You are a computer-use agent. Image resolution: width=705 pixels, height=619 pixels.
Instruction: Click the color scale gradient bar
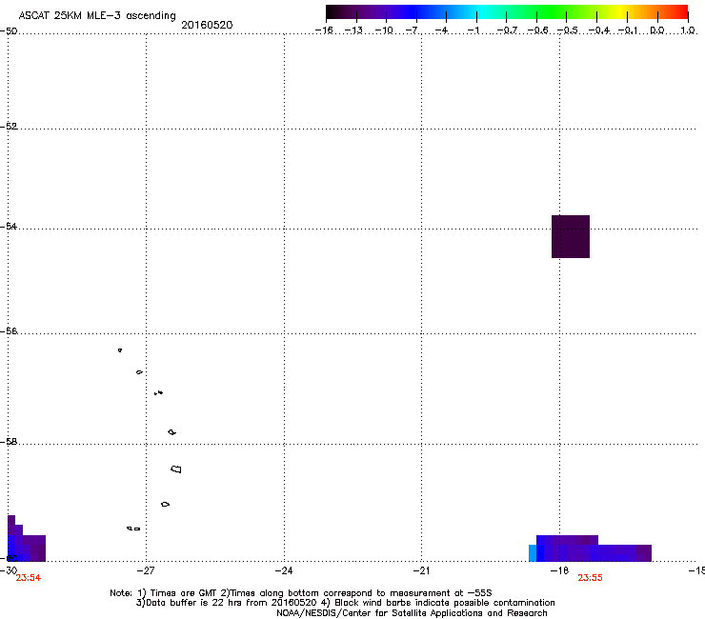tap(507, 11)
